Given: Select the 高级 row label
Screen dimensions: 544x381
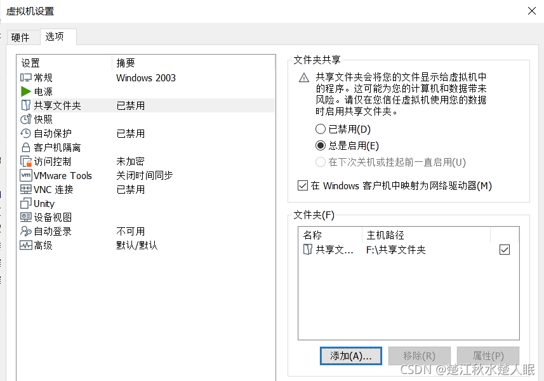Looking at the screenshot, I should [43, 245].
